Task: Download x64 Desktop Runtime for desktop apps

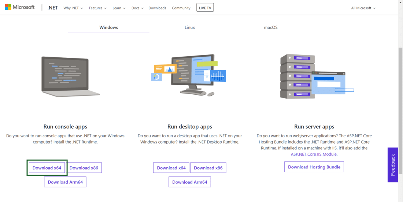Action: pyautogui.click(x=171, y=168)
